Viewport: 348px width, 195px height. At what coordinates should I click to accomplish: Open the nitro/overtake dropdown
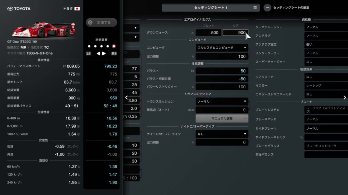[x=222, y=134]
